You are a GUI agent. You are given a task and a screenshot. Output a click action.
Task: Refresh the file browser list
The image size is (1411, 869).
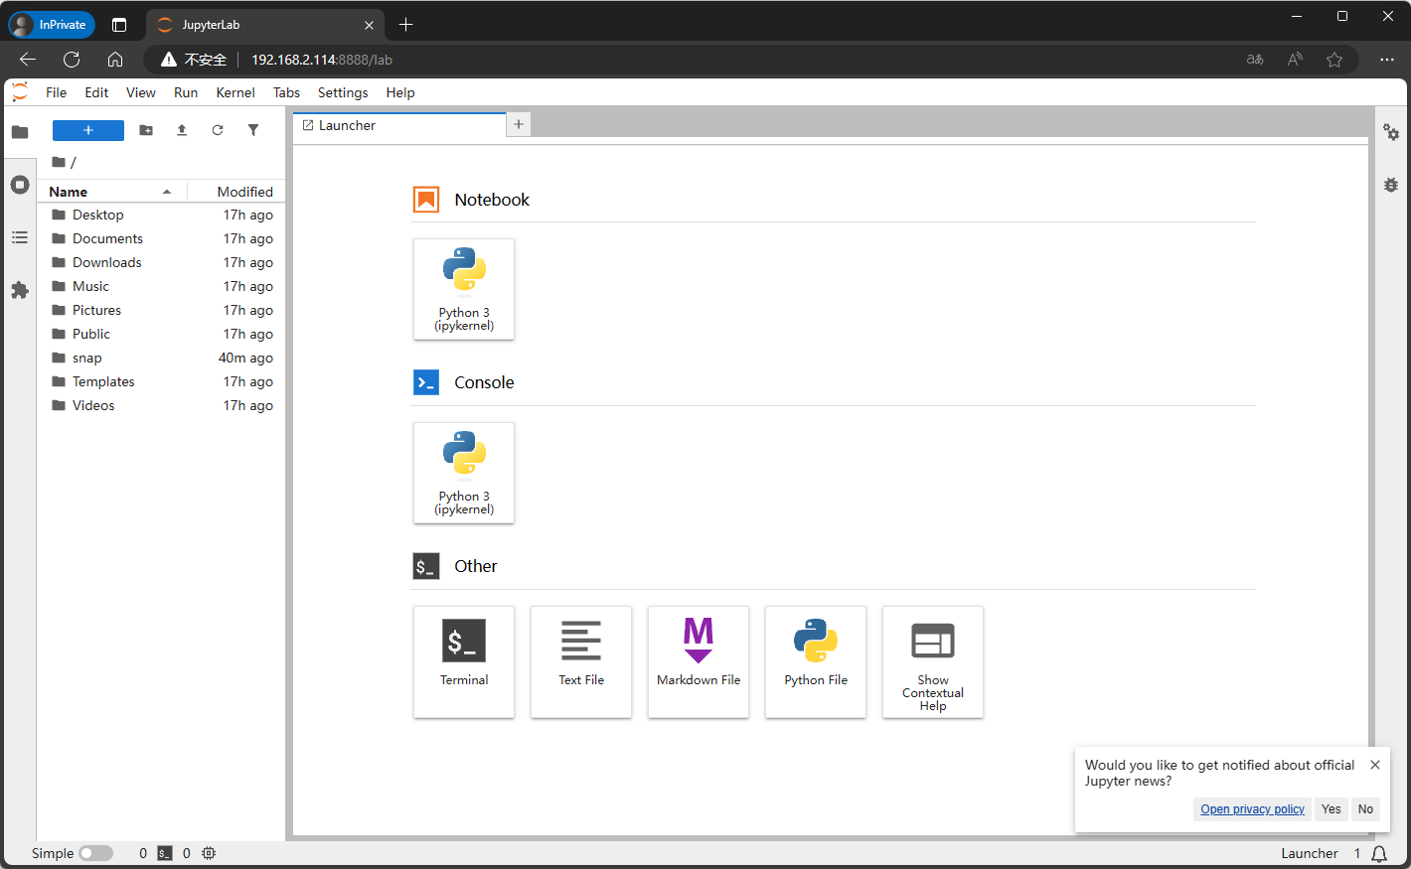218,130
